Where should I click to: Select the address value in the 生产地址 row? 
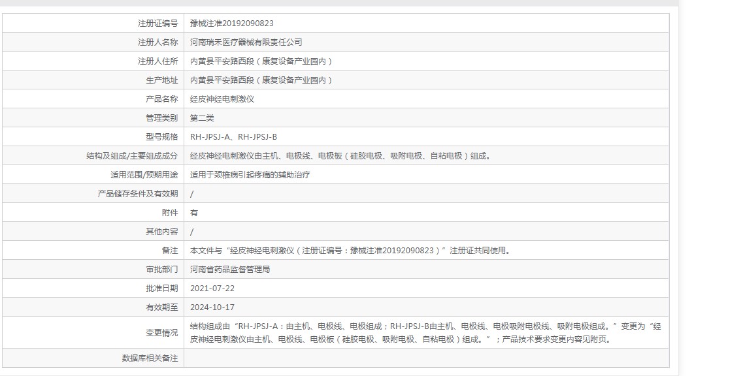(262, 80)
